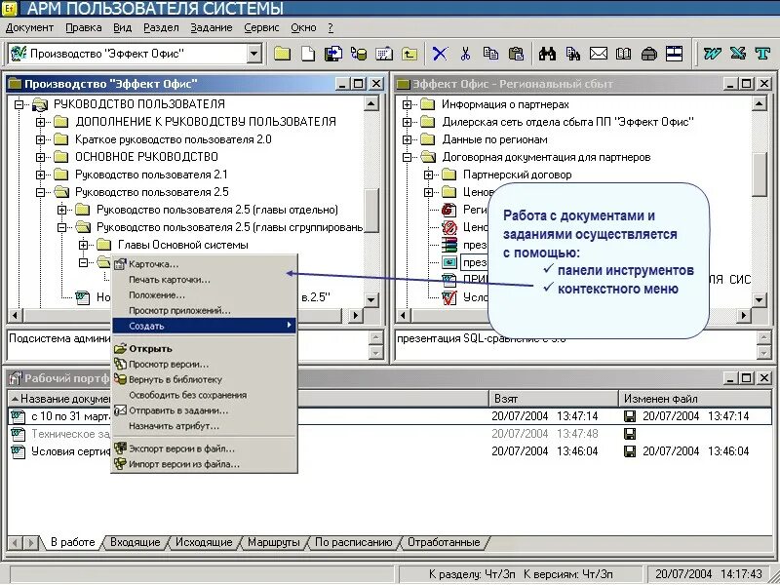Expand ДОПОЛНЕНИЕ К РУКОВОДСТВУ ПОЛЬЗОВАТЕЛЯ folder
Image resolution: width=780 pixels, height=585 pixels.
coord(41,122)
